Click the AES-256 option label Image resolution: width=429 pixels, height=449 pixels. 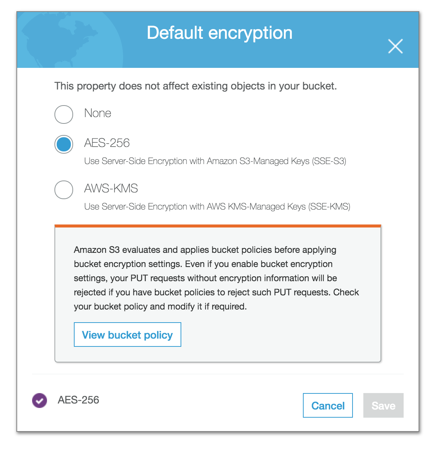(106, 143)
